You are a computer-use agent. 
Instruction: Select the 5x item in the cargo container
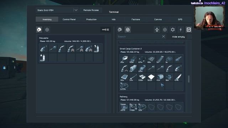[x=160, y=59]
